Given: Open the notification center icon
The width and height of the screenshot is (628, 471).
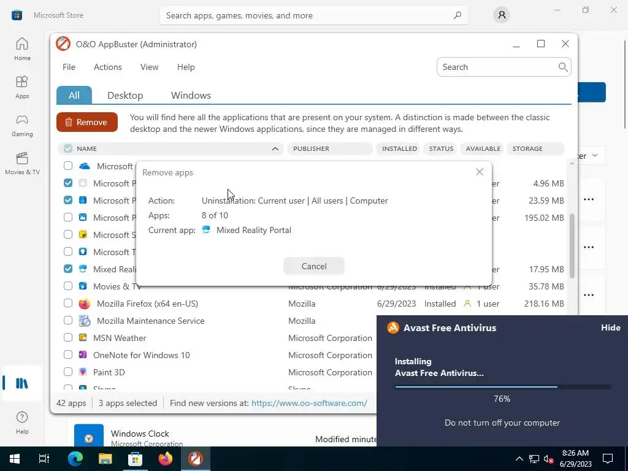Looking at the screenshot, I should 608,459.
